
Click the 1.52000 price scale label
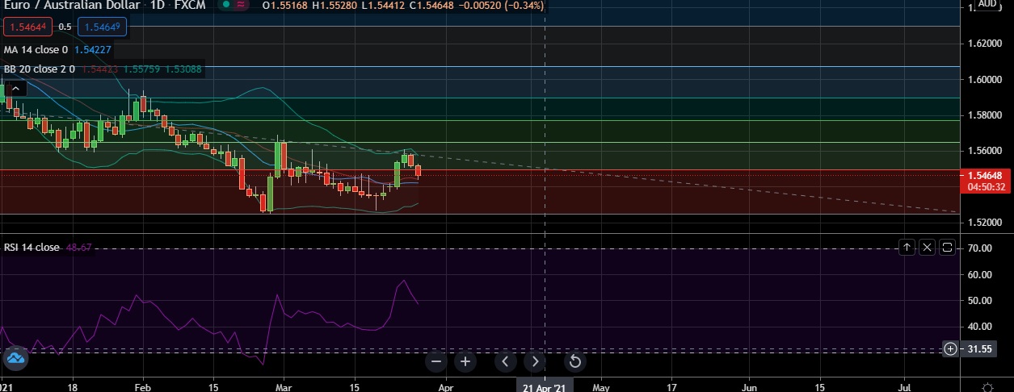[985, 222]
